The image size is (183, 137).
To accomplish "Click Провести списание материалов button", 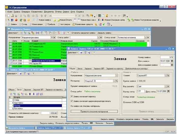I will [x=94, y=111].
